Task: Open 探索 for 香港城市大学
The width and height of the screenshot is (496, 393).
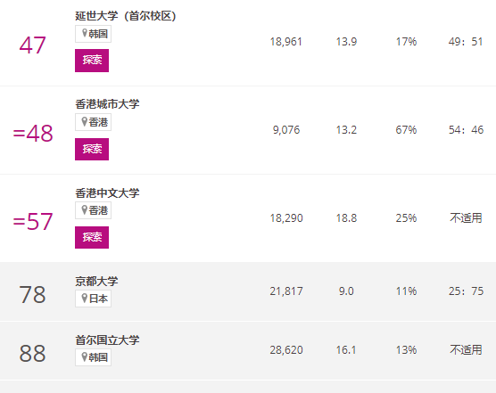Action: click(92, 149)
